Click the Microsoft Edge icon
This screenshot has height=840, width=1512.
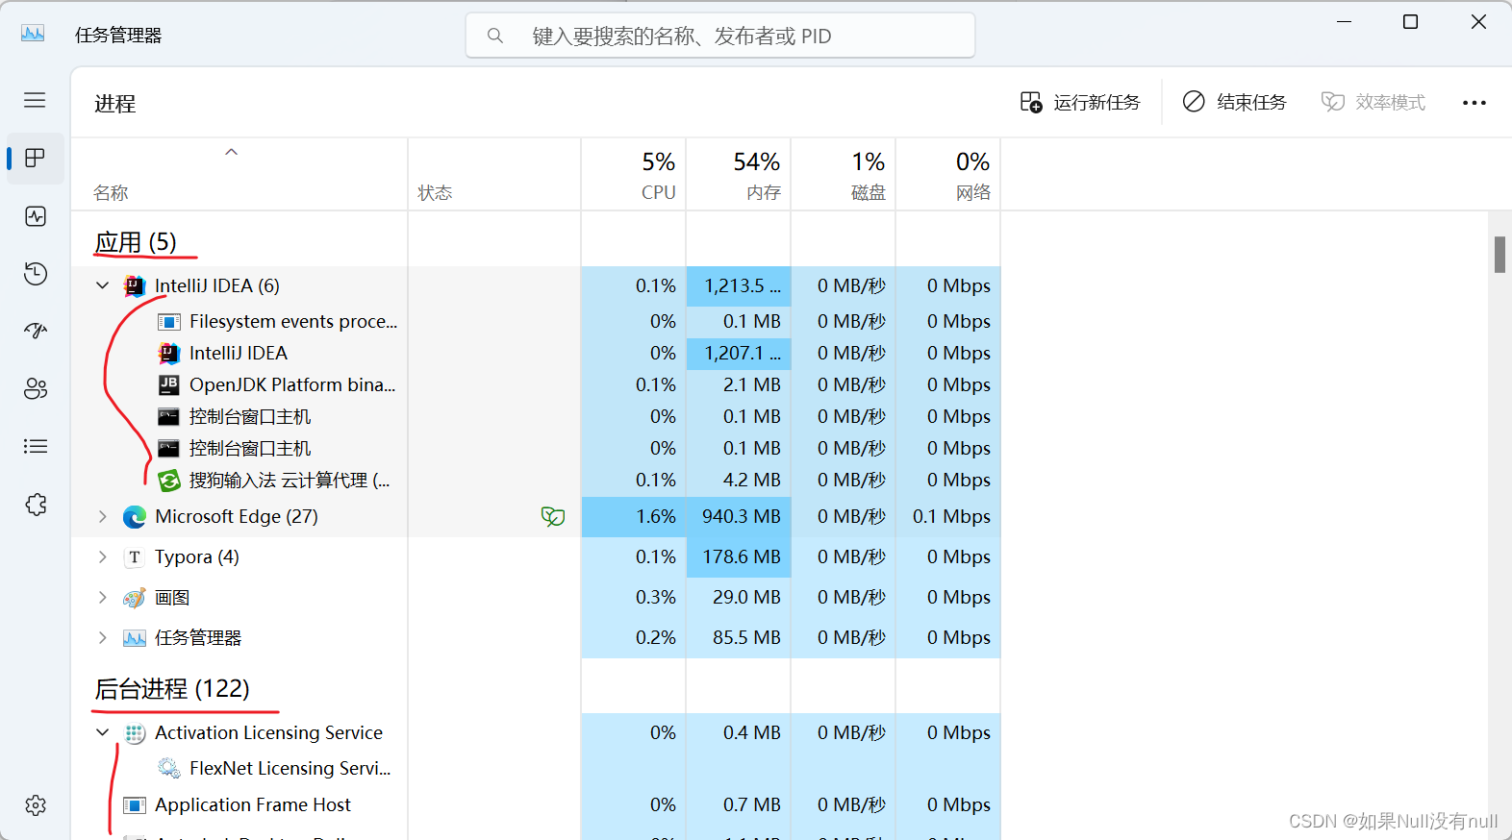[x=135, y=516]
